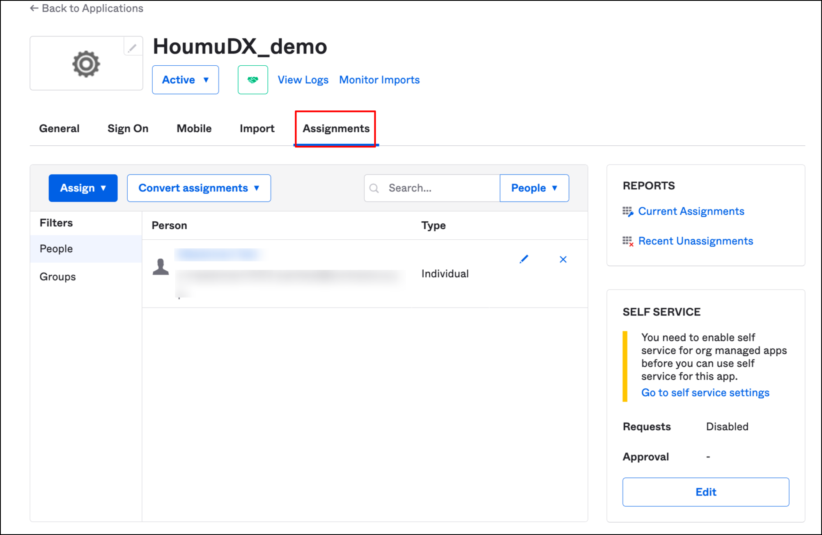Open Monitor Imports link
Image resolution: width=822 pixels, height=535 pixels.
tap(379, 80)
